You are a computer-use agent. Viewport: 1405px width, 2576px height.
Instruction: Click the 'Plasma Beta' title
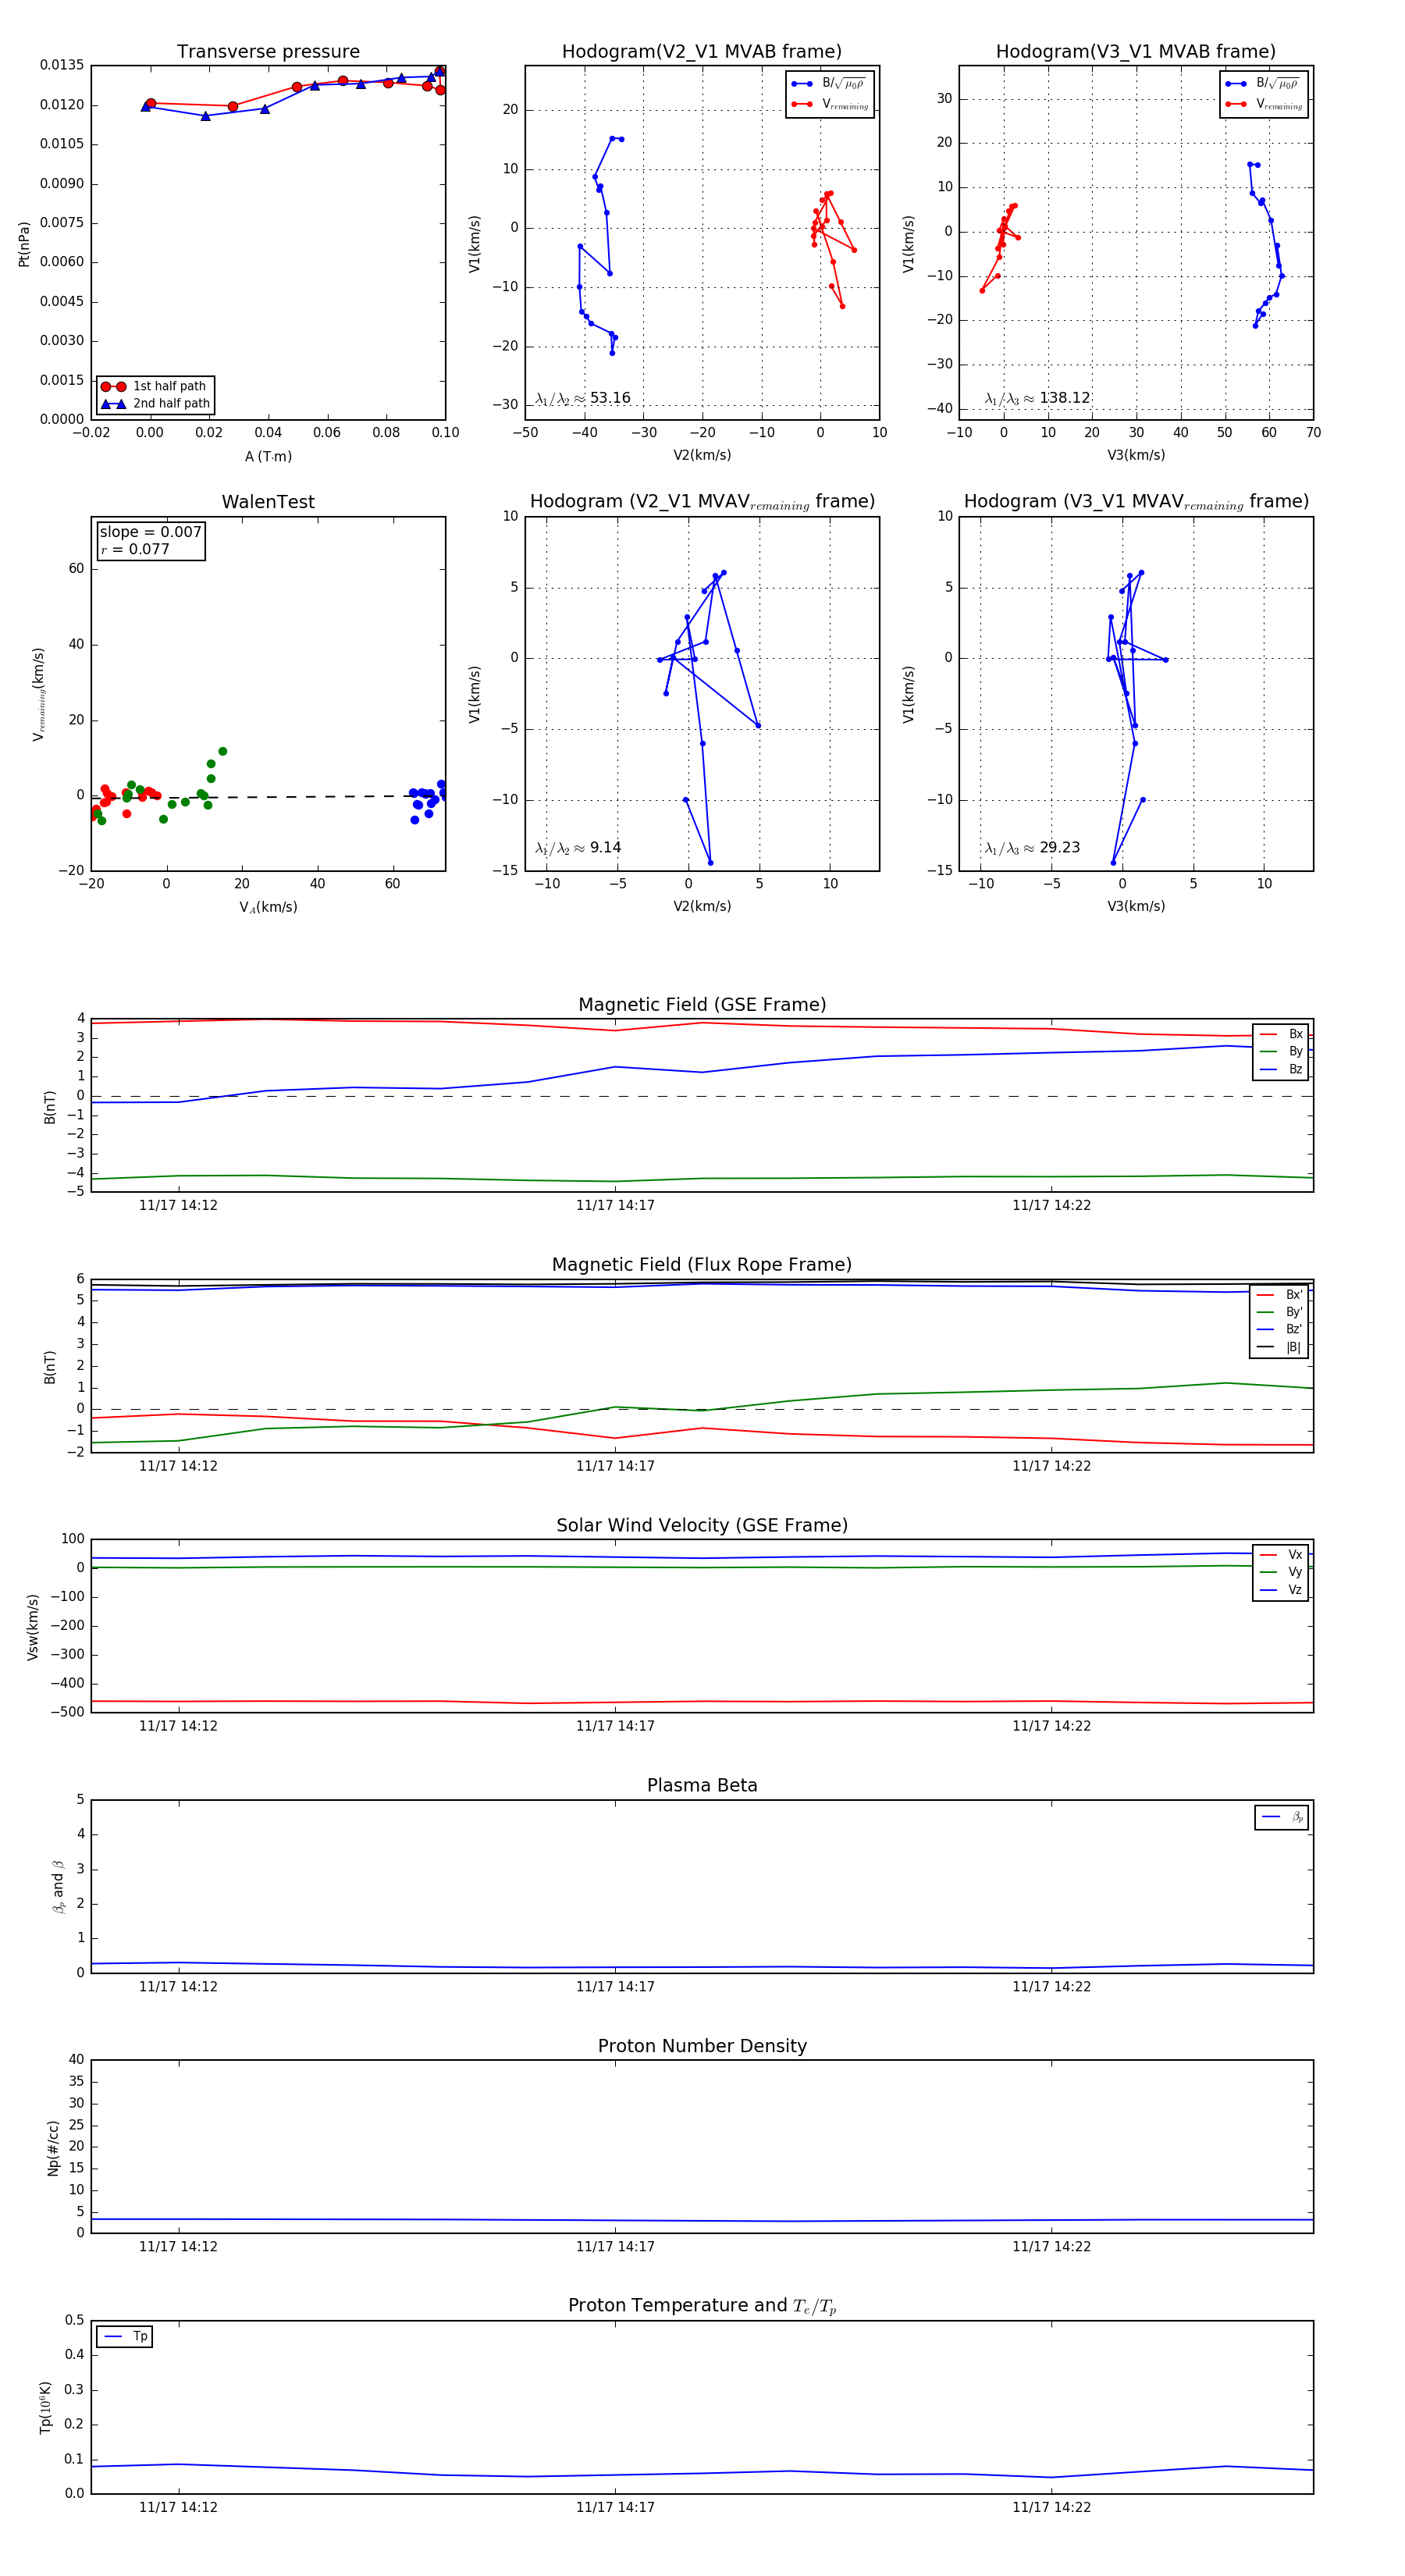tap(702, 1785)
